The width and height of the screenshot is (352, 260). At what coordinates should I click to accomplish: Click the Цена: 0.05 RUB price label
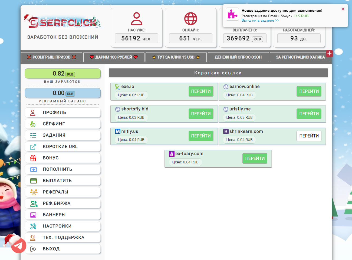pos(131,95)
